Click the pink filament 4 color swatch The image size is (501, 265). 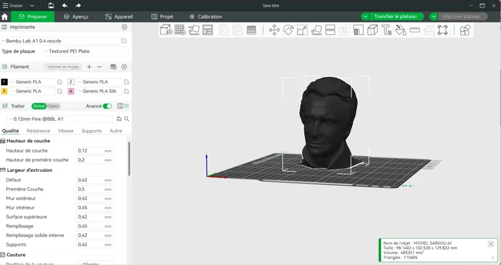71,91
